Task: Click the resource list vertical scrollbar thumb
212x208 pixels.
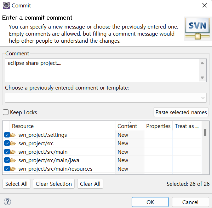Action: pos(205,133)
